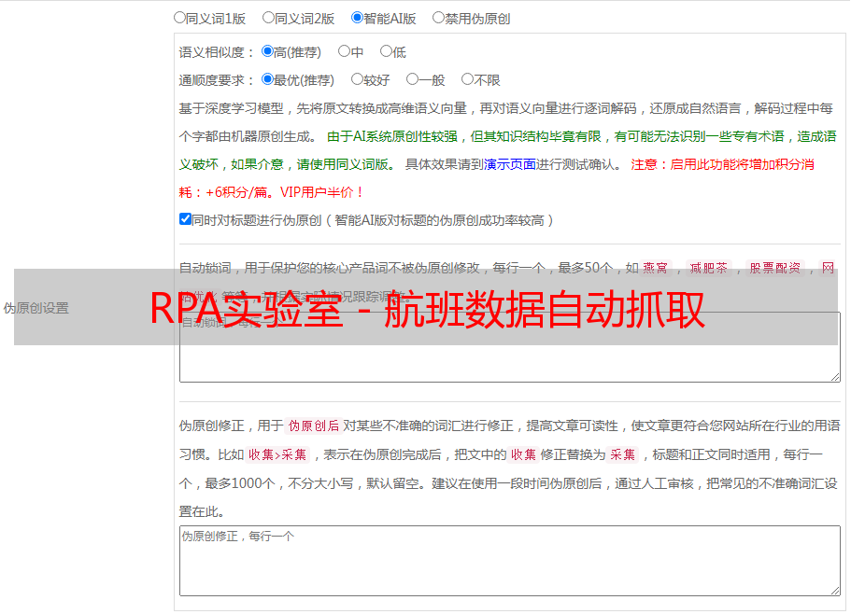
Task: Click the 燕窝 example tag
Action: 655,268
